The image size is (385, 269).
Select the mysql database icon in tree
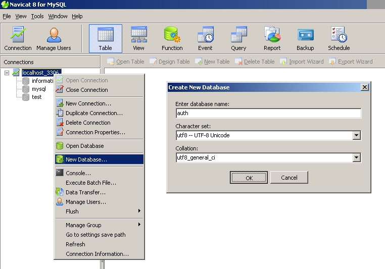(26, 89)
